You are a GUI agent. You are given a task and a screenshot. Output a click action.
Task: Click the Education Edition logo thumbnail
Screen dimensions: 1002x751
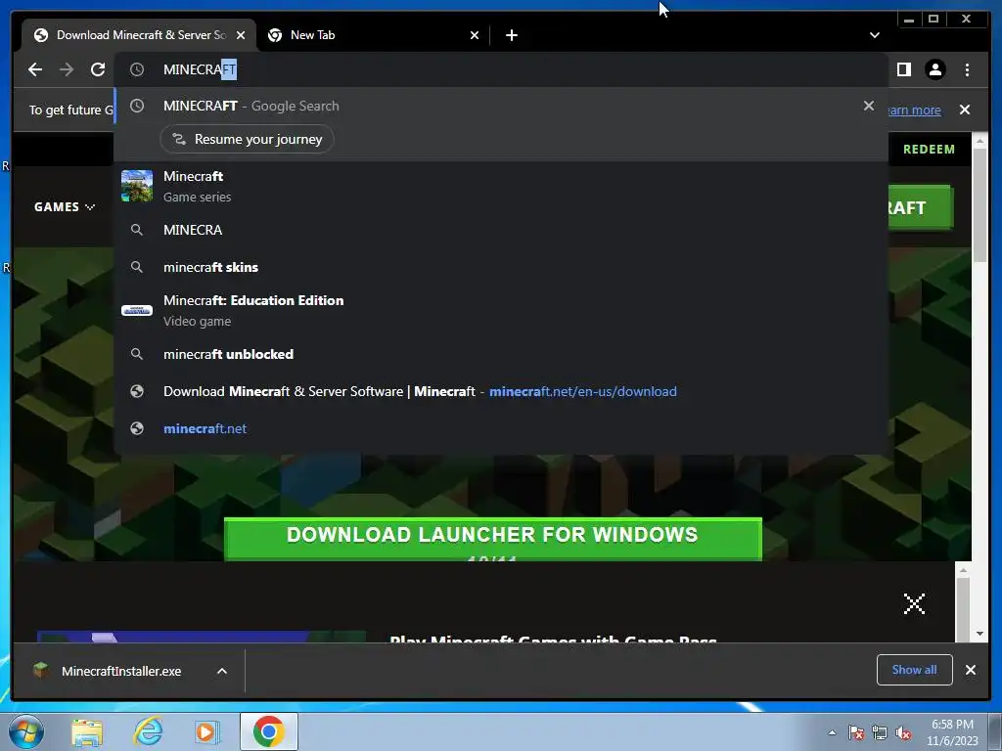click(137, 310)
